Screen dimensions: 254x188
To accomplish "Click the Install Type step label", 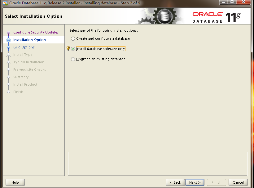I will (x=23, y=55).
